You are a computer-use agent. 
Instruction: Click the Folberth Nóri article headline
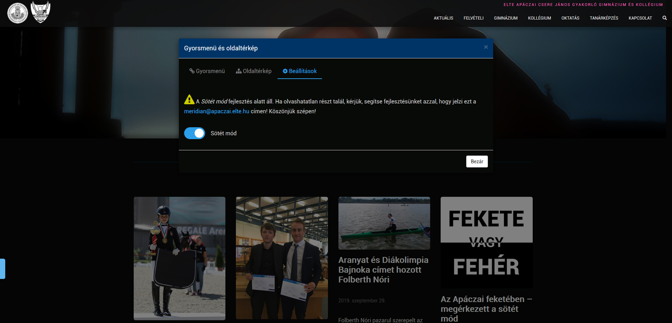coord(383,270)
